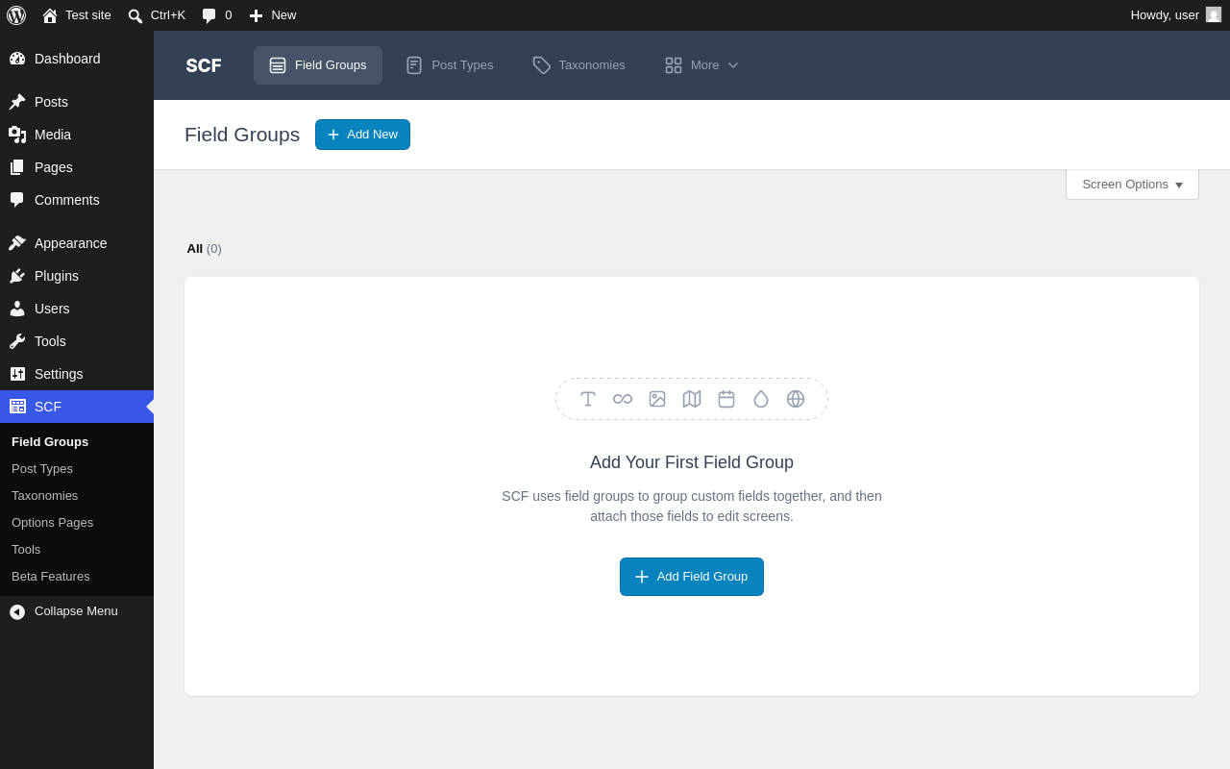Go to Users via the person icon
The image size is (1230, 769).
tap(17, 309)
